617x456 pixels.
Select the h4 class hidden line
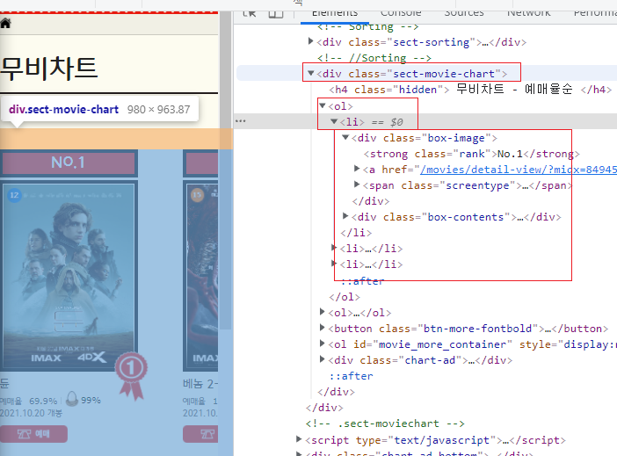470,90
